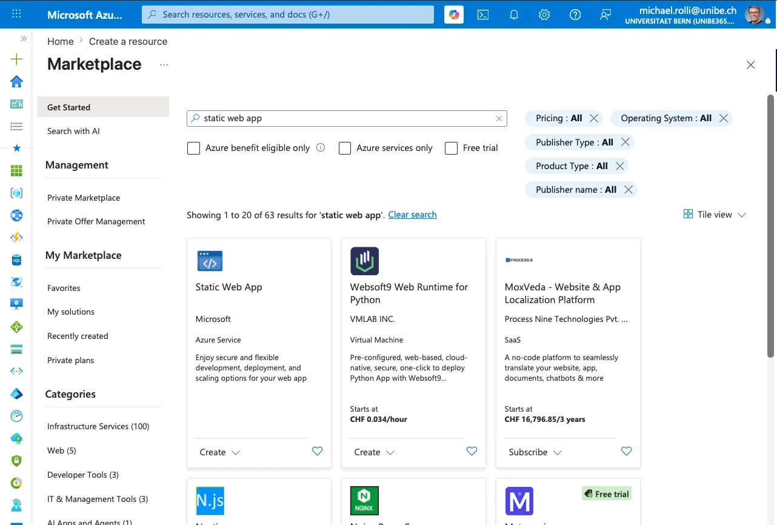Open Advisor cloud icon in sidebar

[x=16, y=438]
